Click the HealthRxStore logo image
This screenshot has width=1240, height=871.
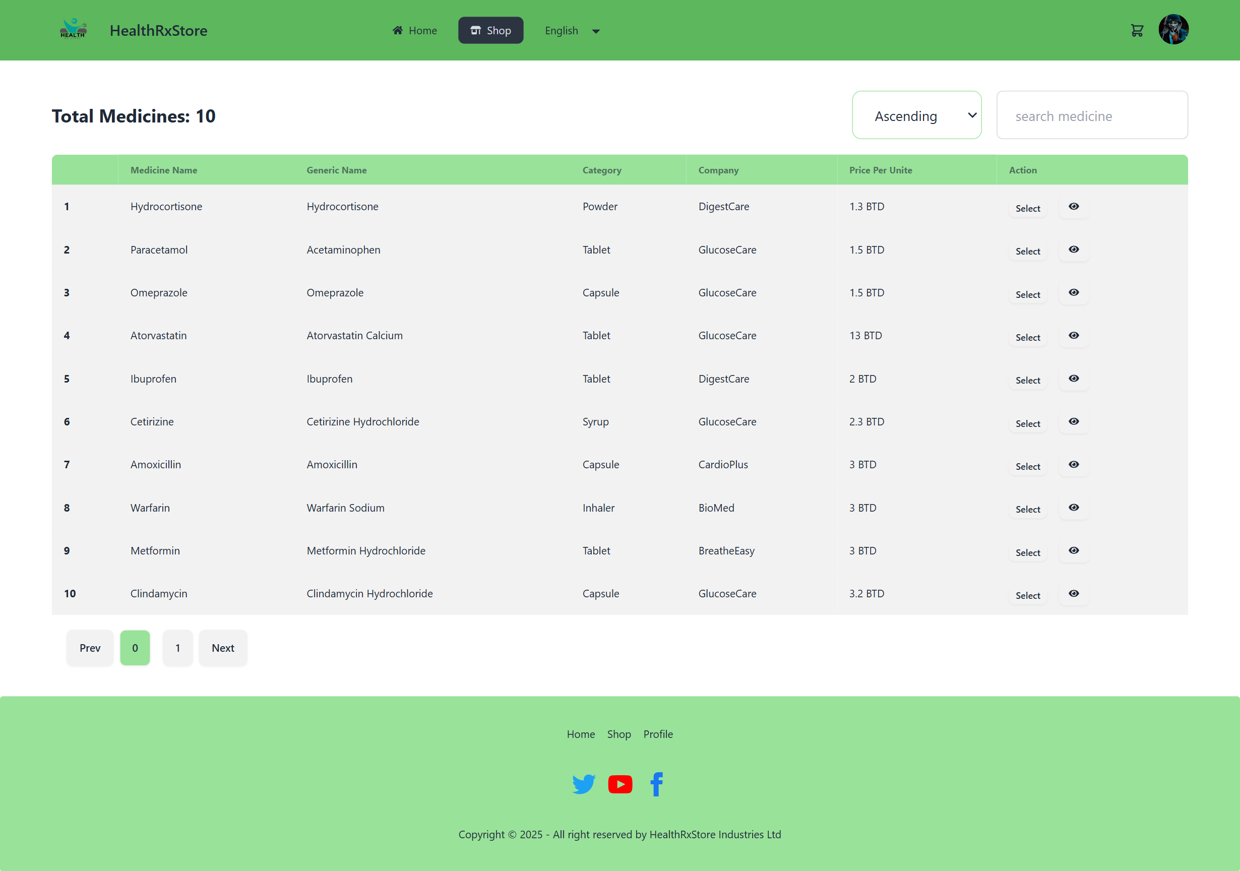click(73, 30)
